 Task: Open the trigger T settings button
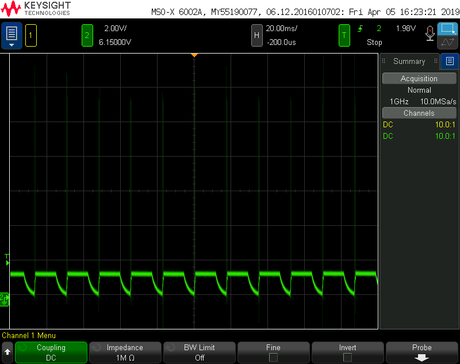[344, 36]
